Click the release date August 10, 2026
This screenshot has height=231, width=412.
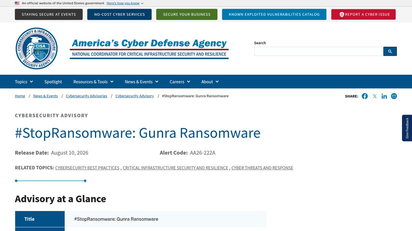[x=70, y=153]
